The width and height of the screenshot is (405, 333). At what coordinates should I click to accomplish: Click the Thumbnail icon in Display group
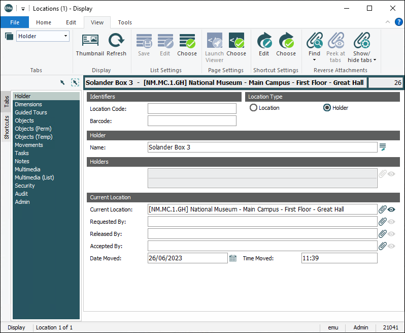point(90,44)
